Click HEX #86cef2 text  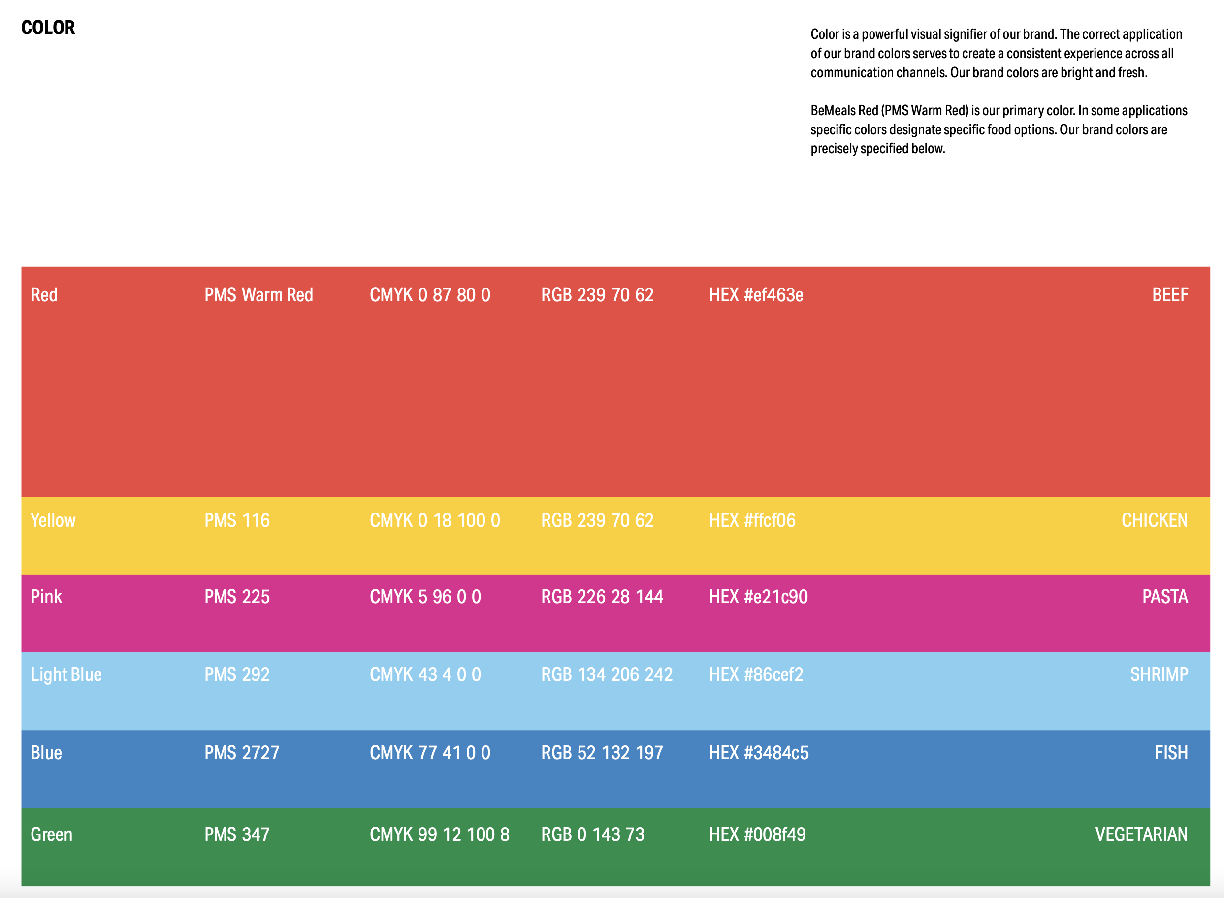click(x=755, y=674)
